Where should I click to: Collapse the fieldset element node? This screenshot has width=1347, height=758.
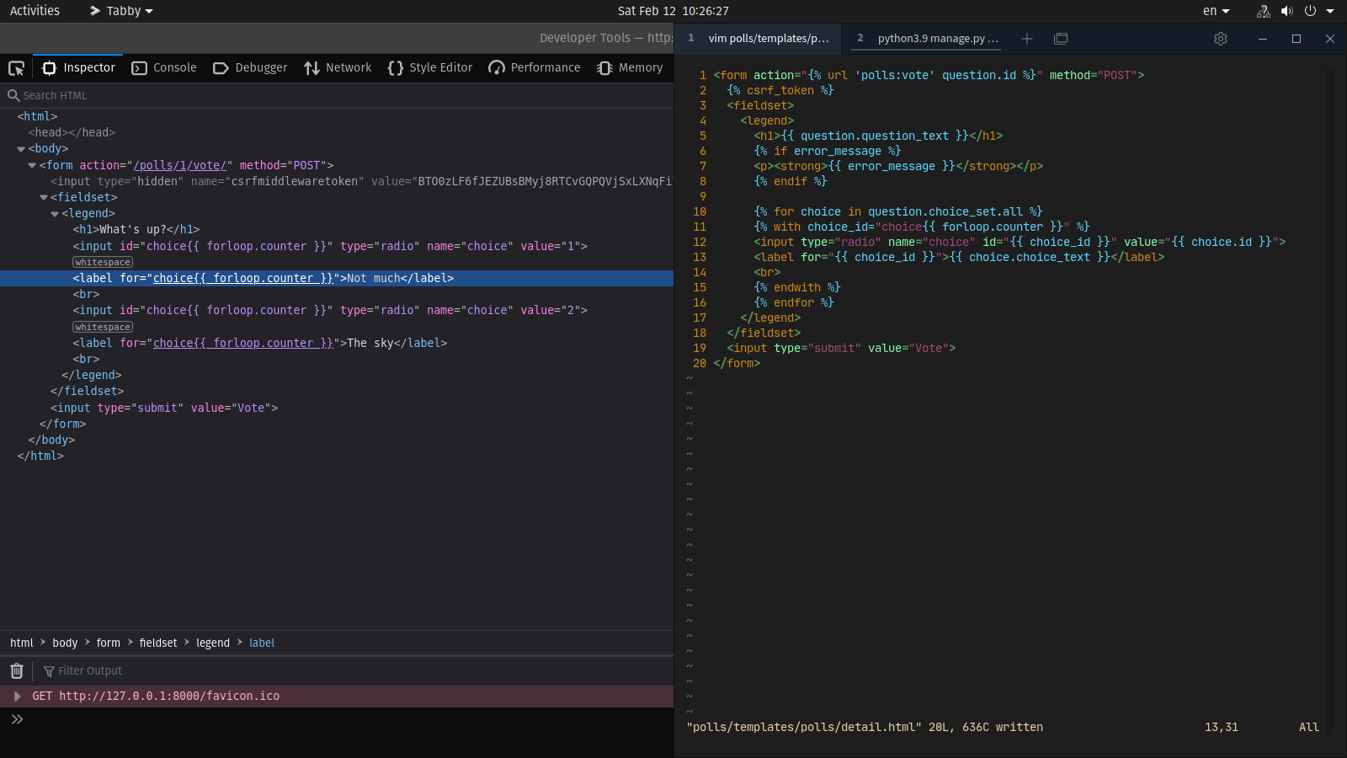pos(44,197)
